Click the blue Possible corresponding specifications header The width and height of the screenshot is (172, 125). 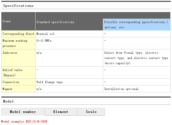pos(136,24)
